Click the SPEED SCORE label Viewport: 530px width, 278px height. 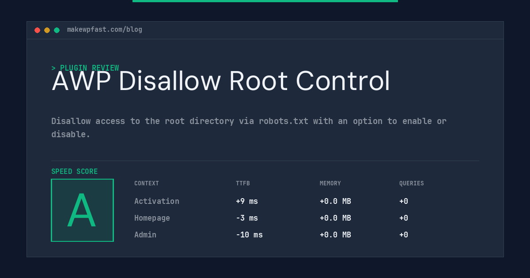click(x=75, y=172)
